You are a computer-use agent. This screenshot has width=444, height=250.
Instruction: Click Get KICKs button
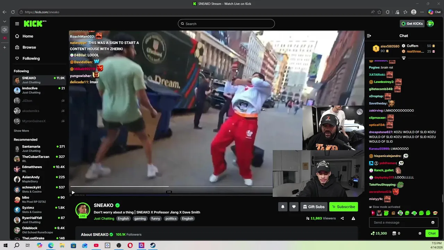(412, 24)
